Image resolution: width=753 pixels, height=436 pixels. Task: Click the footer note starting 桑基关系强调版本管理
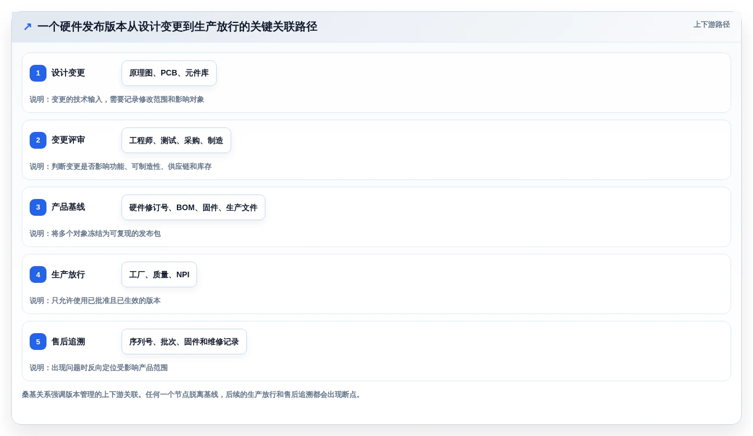193,395
